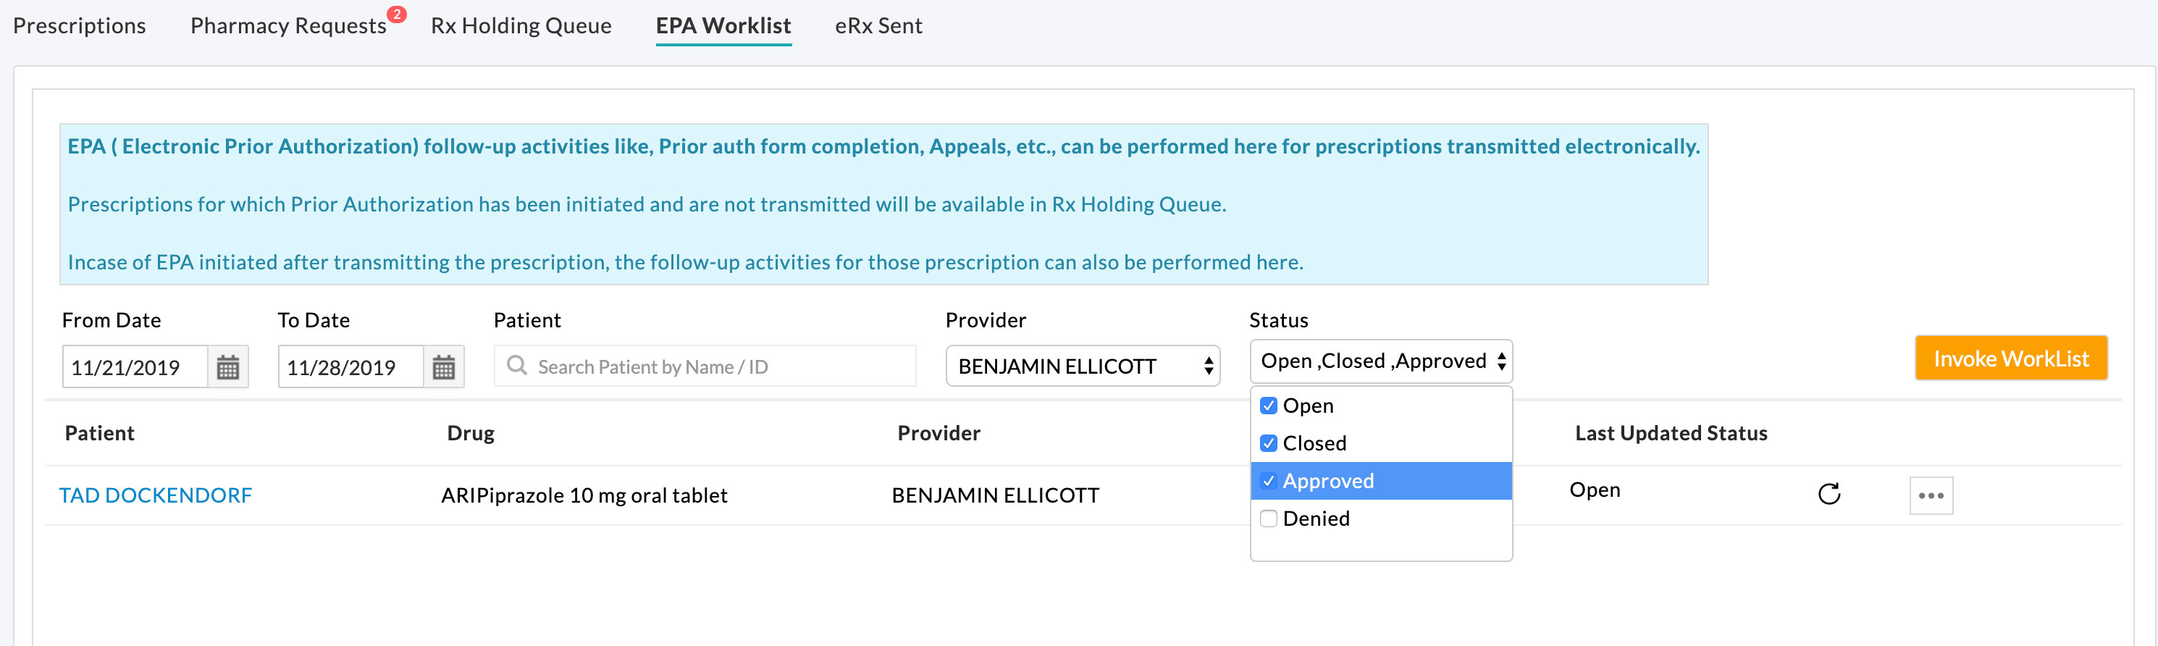The image size is (2158, 646).
Task: Click the Pharmacy Requests notification badge
Action: coord(397,14)
